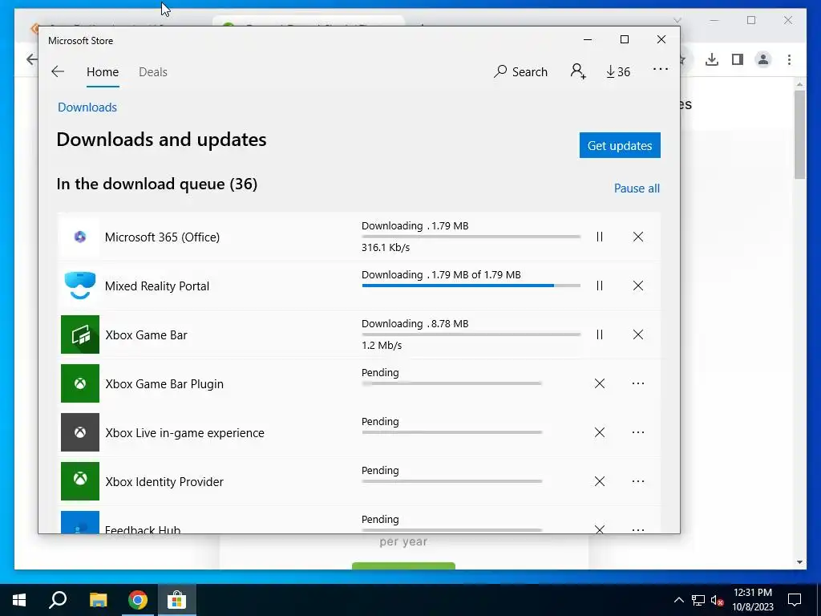Switch to the Deals tab
Image resolution: width=821 pixels, height=616 pixels.
[x=153, y=71]
